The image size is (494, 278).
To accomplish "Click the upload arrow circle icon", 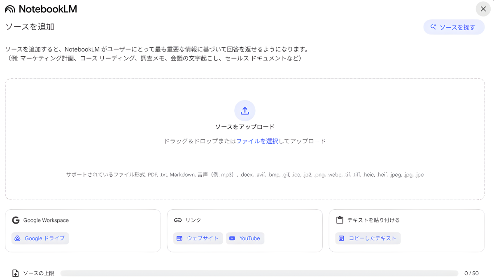I will point(245,110).
